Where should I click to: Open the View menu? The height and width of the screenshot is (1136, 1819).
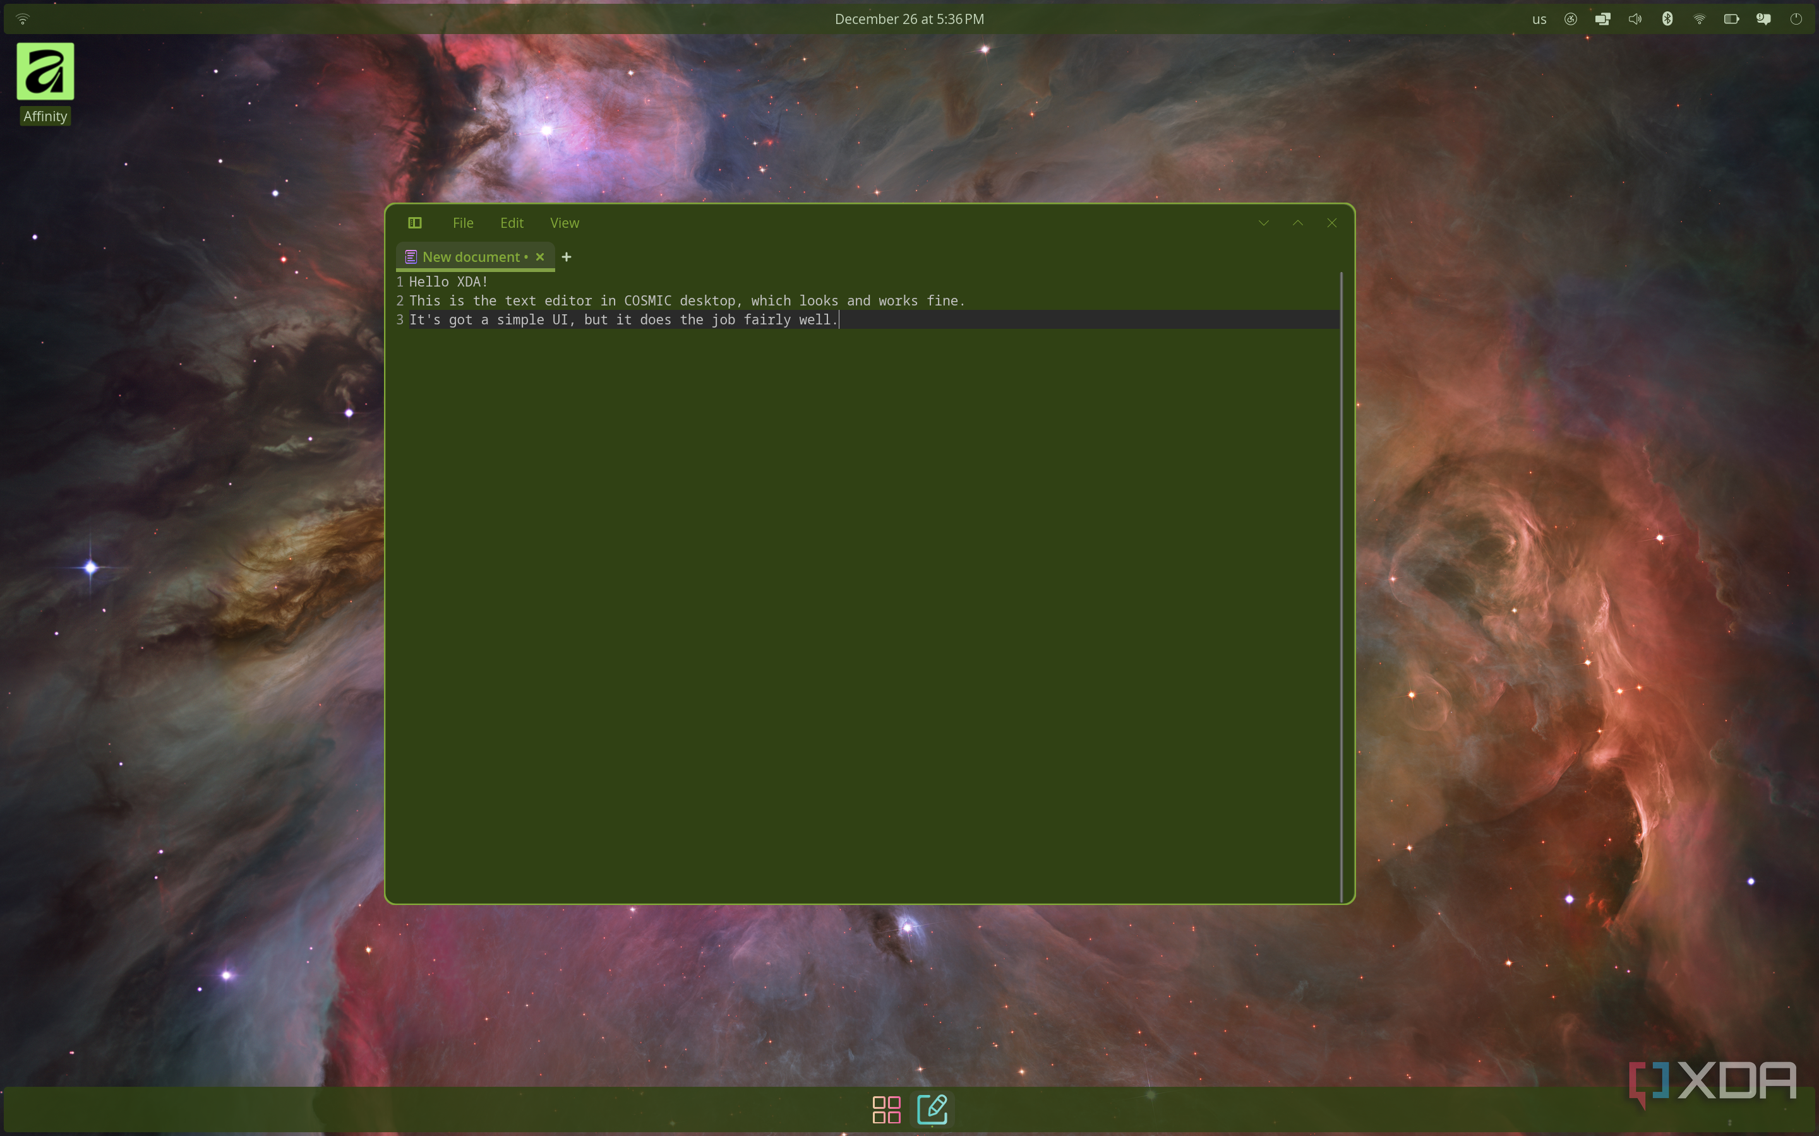565,222
